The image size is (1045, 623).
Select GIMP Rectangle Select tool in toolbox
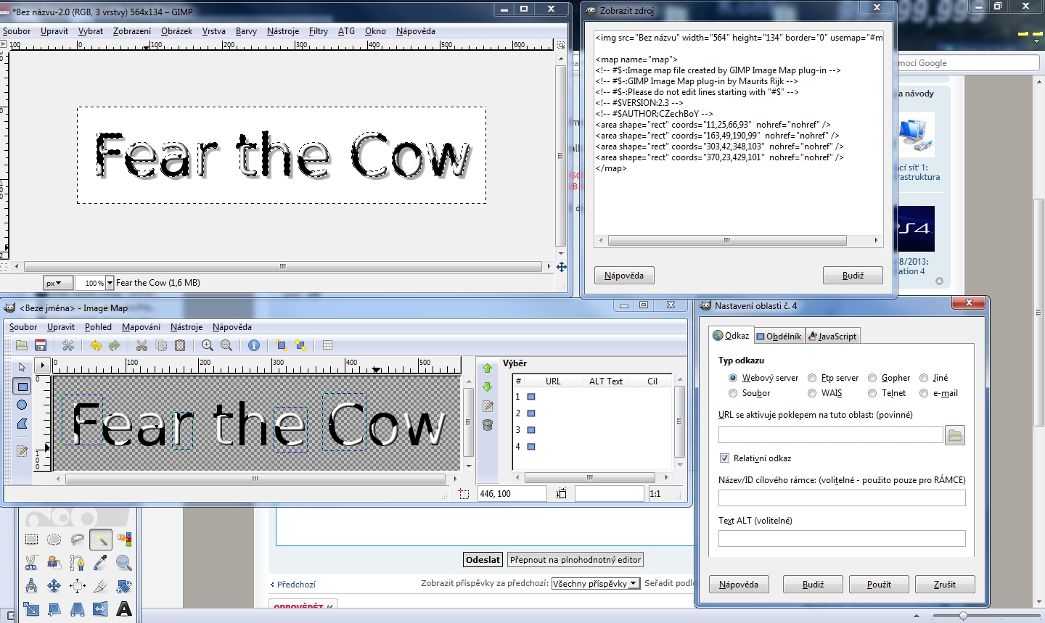31,540
